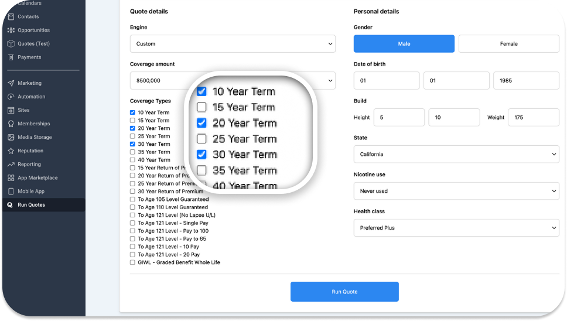Select the Female gender button
This screenshot has height=321, width=567.
click(509, 44)
